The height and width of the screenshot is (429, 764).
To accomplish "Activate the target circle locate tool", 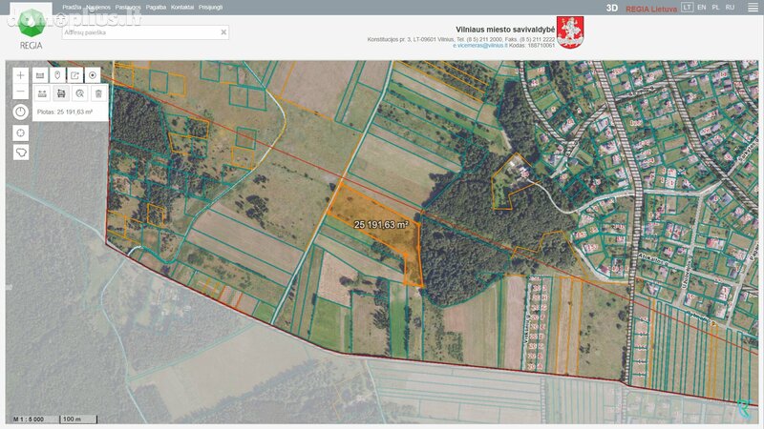I will pos(93,75).
